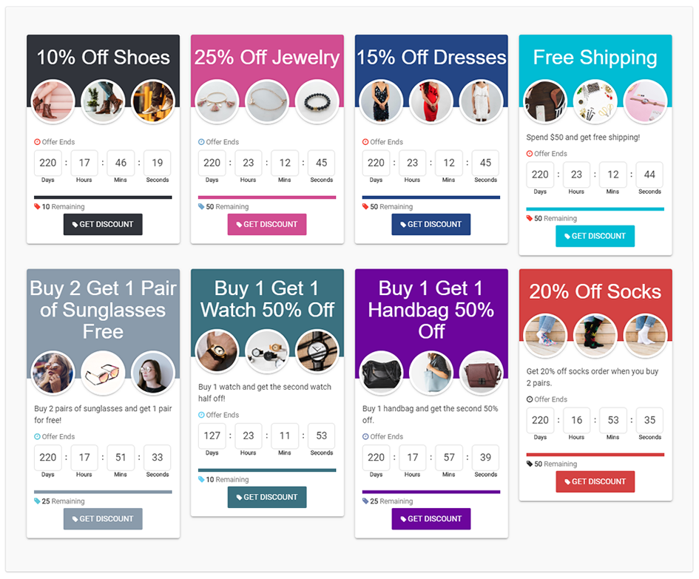The image size is (699, 579).
Task: Open the red dress thumbnail
Action: pos(430,101)
